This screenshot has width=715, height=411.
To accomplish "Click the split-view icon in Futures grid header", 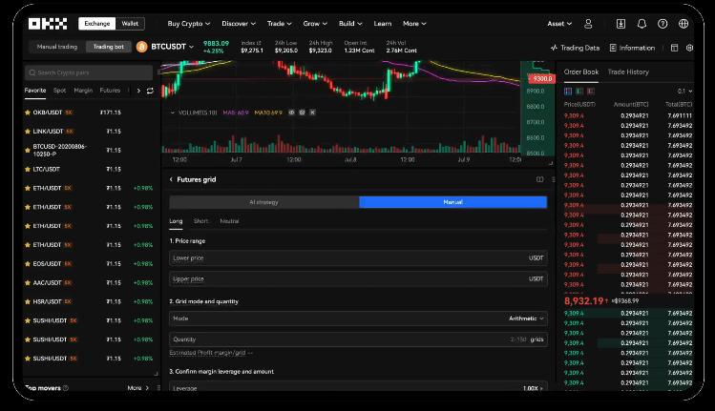I will 540,179.
